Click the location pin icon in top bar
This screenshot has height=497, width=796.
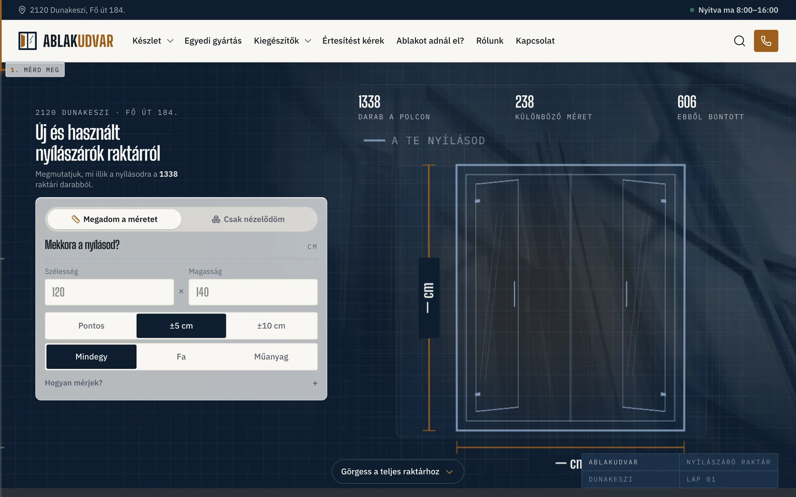point(22,10)
